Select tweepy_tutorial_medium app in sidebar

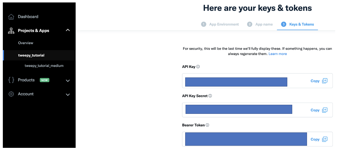[x=44, y=66]
